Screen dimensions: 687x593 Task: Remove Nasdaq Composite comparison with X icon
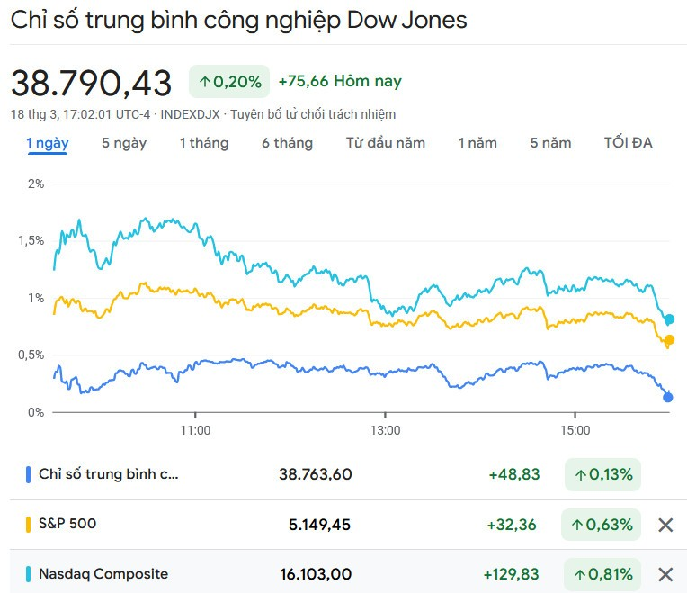(665, 574)
